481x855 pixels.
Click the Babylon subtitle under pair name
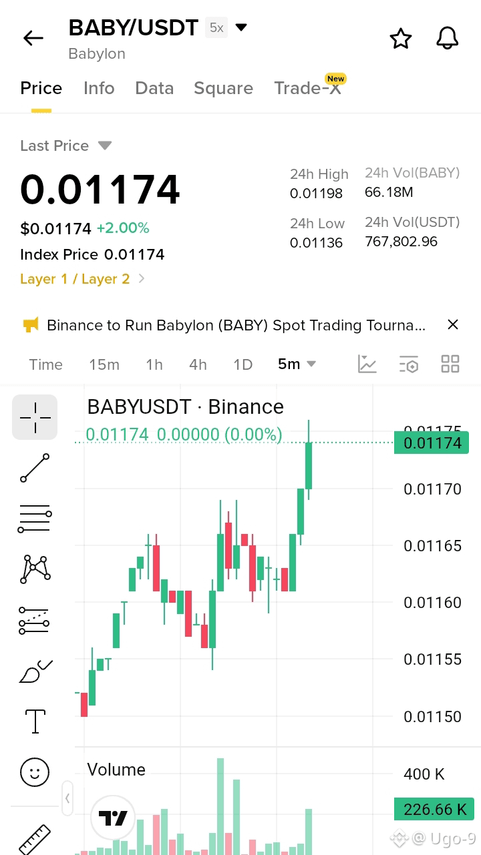coord(97,54)
